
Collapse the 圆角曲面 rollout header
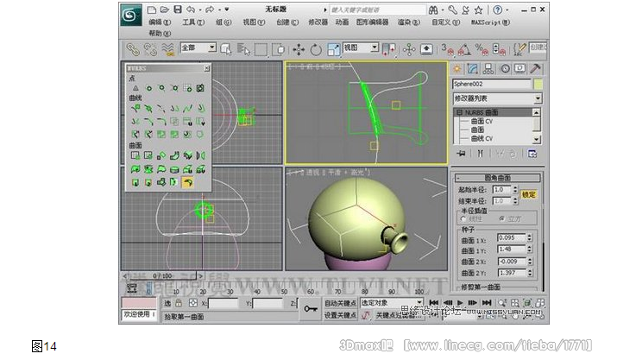click(498, 178)
